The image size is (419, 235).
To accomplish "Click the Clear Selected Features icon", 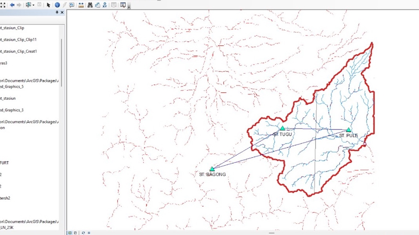I will (40, 5).
